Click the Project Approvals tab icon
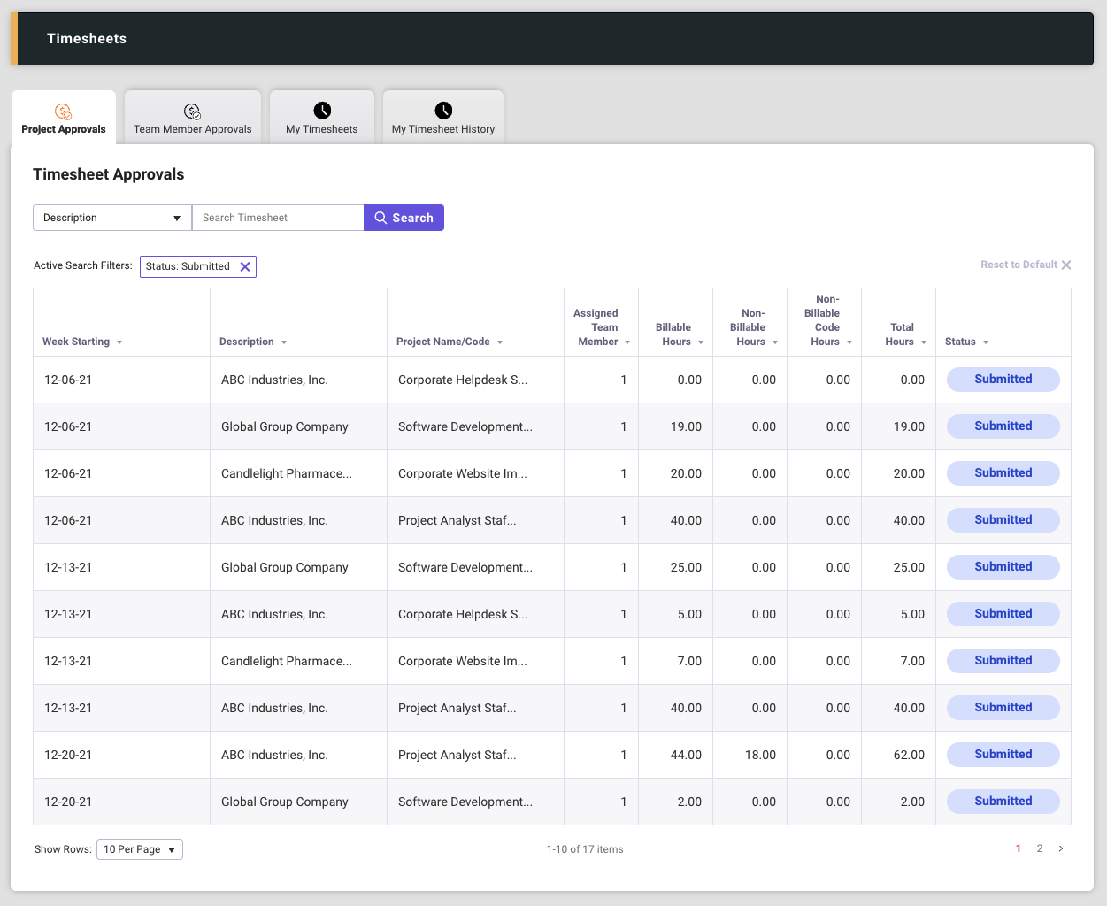The image size is (1107, 906). 63,111
